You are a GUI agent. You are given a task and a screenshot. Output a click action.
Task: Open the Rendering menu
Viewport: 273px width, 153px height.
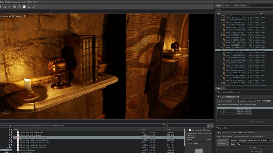coord(16,2)
